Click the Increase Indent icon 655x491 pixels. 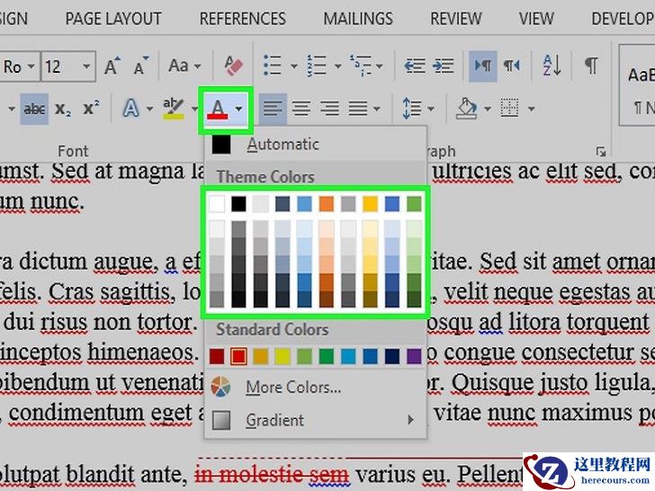tap(443, 66)
